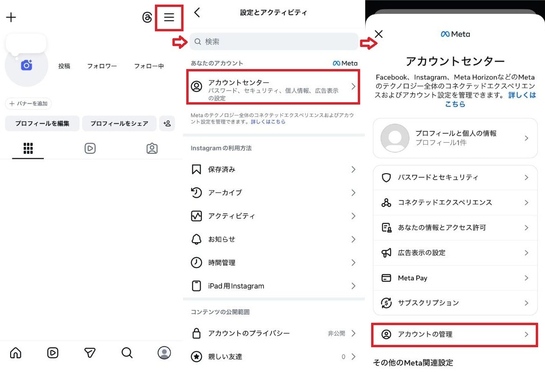Open アカウントの管理 row
This screenshot has width=545, height=373.
point(455,334)
